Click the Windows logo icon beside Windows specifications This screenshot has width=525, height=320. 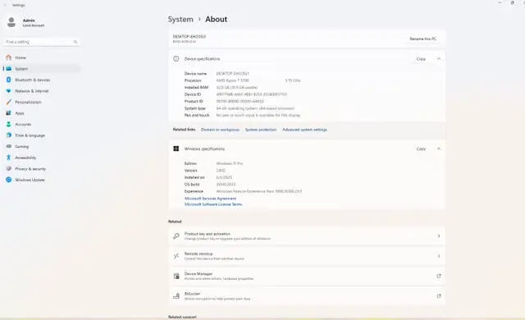coord(176,149)
